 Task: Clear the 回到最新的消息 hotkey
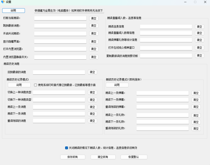point(92,72)
